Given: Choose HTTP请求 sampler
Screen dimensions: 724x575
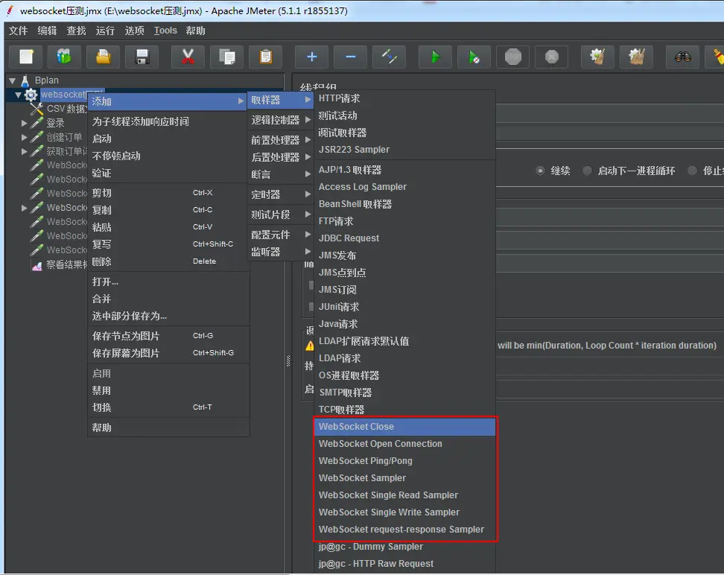Looking at the screenshot, I should 404,98.
